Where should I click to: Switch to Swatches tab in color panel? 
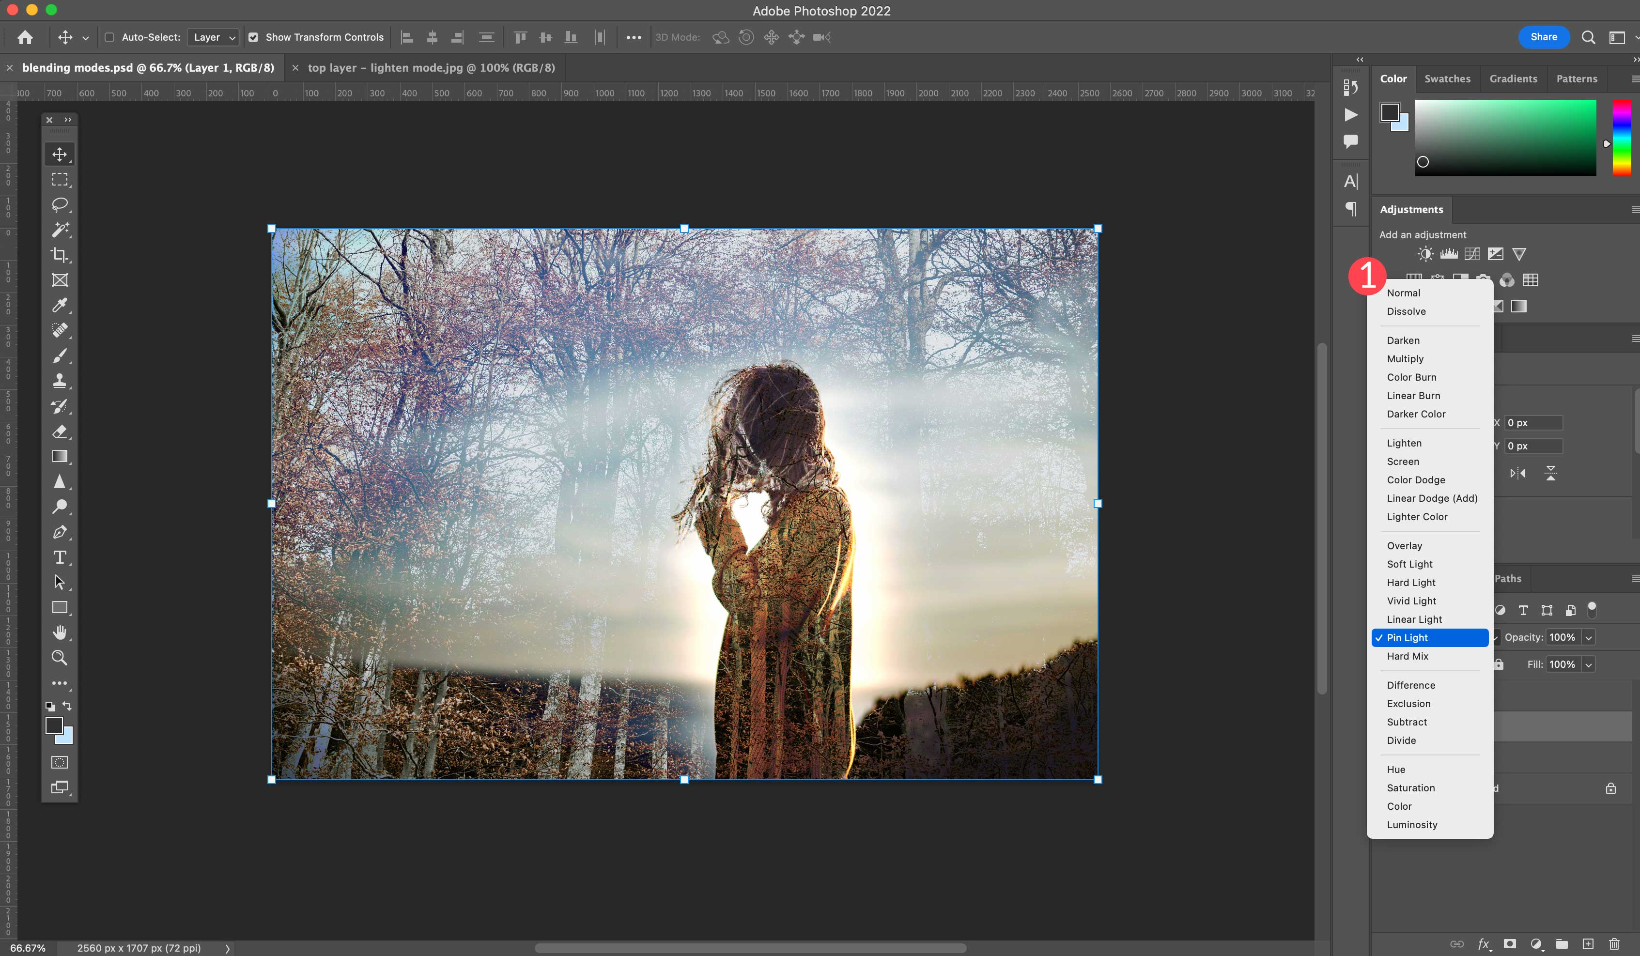pos(1448,77)
